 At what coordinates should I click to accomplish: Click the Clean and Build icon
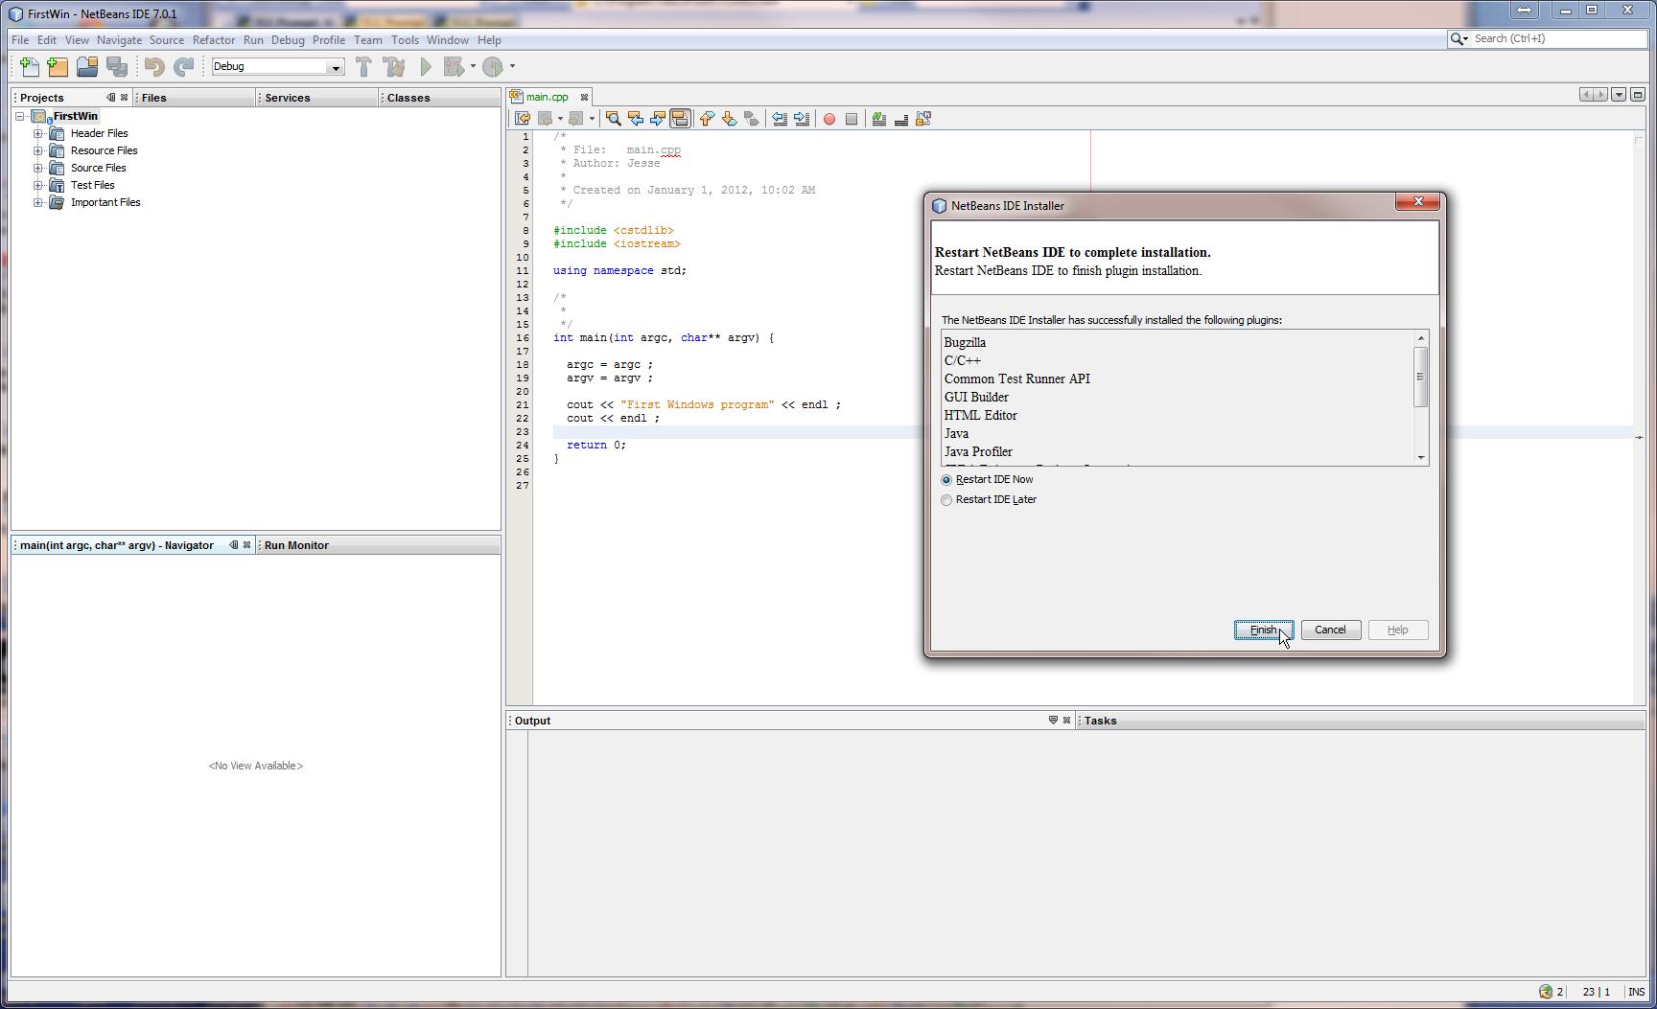tap(394, 66)
